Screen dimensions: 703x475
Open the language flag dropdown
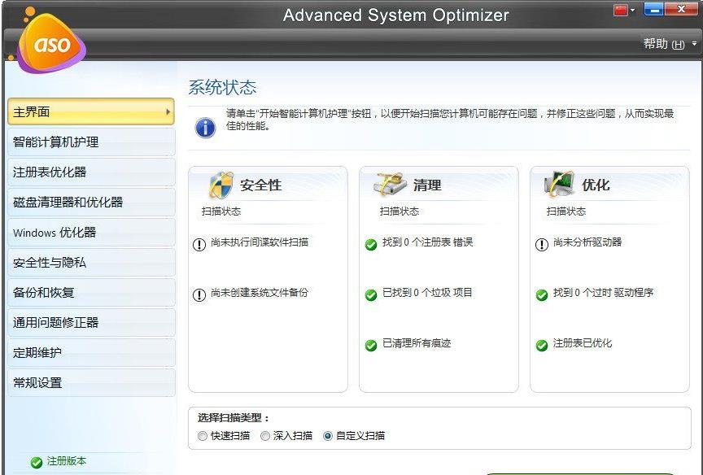coord(624,10)
